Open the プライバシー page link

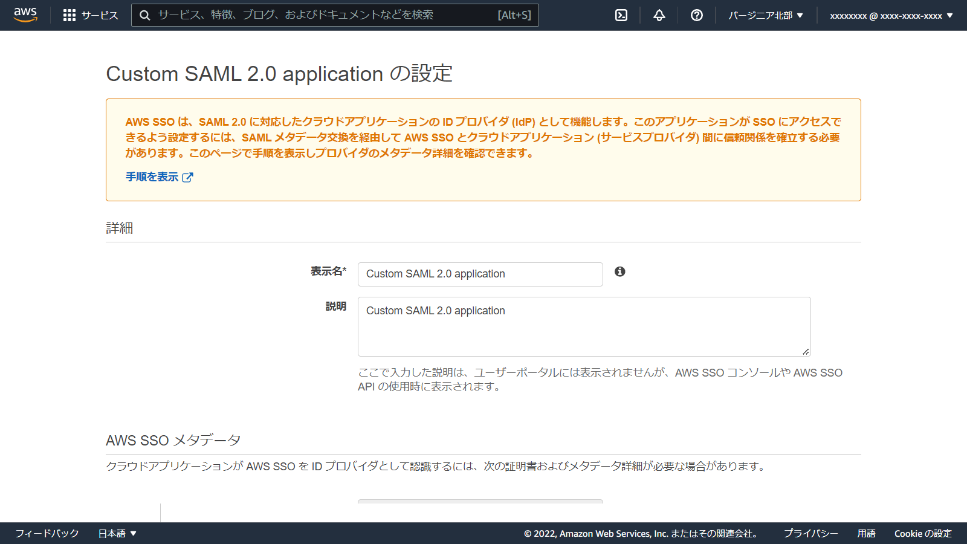pos(810,533)
